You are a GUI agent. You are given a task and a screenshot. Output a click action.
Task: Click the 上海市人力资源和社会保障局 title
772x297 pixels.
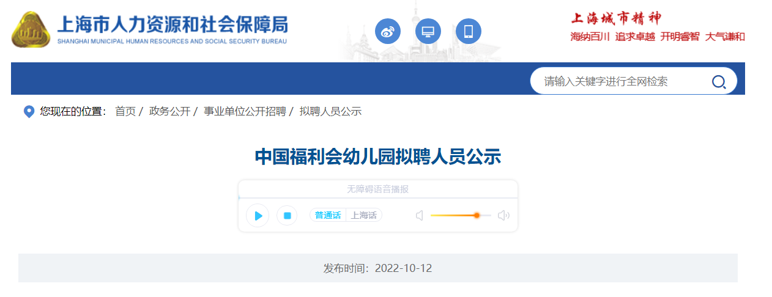coord(172,25)
